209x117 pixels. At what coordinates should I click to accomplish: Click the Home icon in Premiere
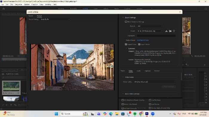pyautogui.click(x=4, y=9)
